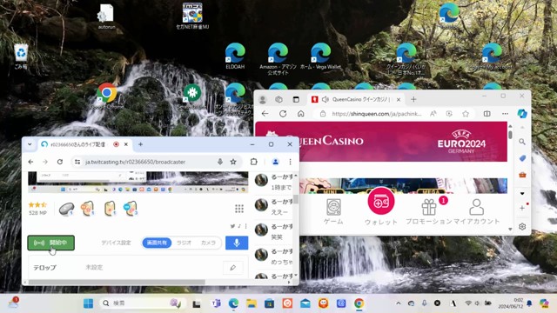Click the music note icon in TwitCasting
Image resolution: width=557 pixels, height=313 pixels.
tap(239, 226)
